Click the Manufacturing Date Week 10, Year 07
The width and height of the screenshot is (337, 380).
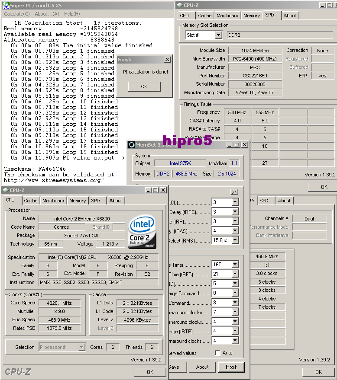tap(255, 93)
